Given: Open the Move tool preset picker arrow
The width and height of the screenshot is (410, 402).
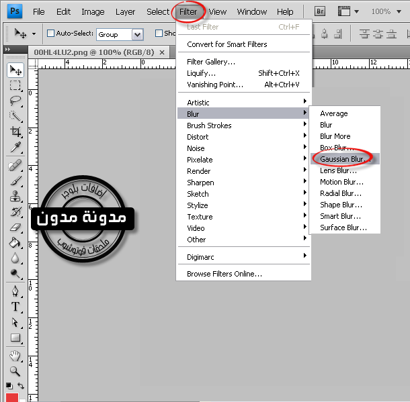Looking at the screenshot, I should coord(34,34).
